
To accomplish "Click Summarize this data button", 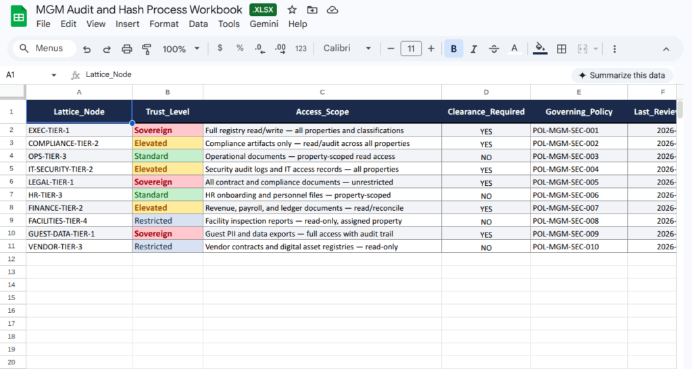I will coord(622,75).
